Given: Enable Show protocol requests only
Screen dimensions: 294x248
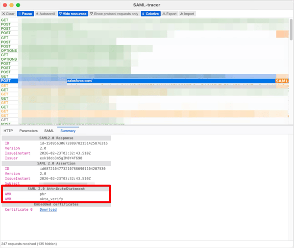Looking at the screenshot, I should [x=114, y=14].
